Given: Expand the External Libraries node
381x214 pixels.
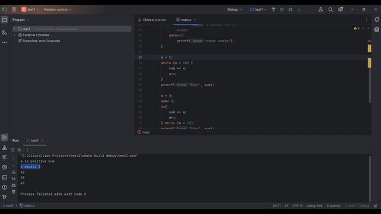Looking at the screenshot, I should [x=14, y=35].
